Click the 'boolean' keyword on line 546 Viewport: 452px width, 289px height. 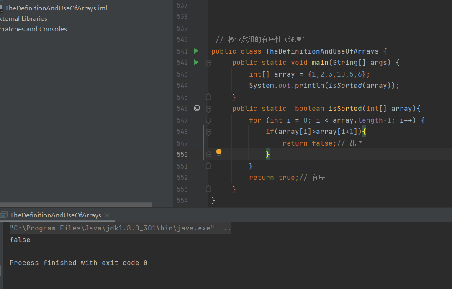(309, 109)
